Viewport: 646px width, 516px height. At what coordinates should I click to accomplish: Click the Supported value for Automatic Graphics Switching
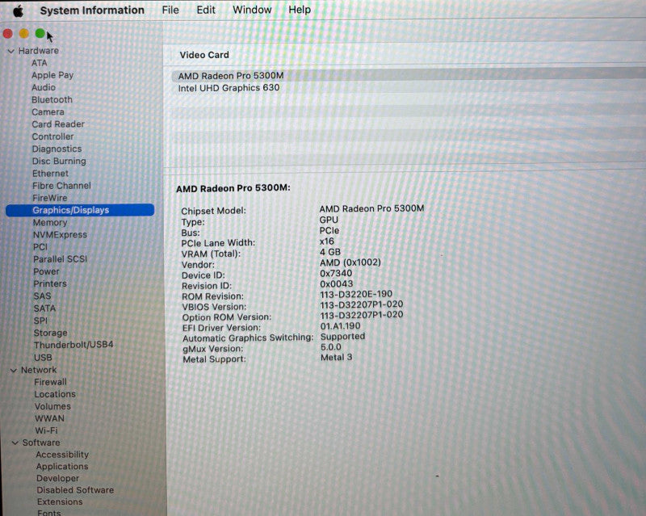click(342, 336)
